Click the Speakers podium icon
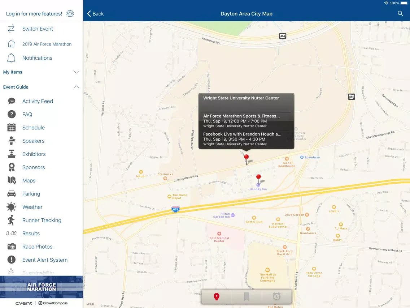This screenshot has height=308, width=410. pos(12,141)
